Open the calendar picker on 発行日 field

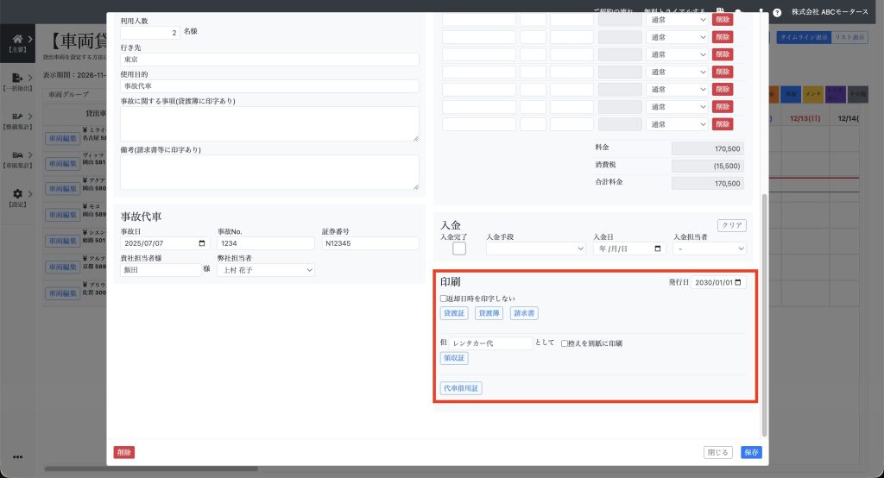click(x=739, y=282)
